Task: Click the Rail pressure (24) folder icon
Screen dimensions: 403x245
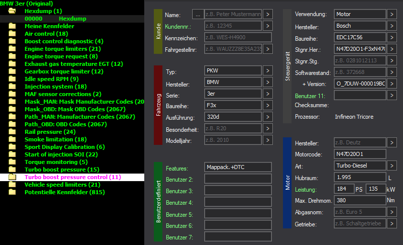Action: click(x=12, y=132)
